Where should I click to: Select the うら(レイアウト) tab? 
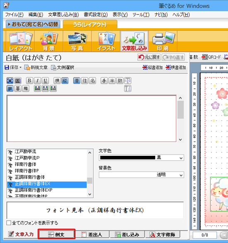tap(90, 25)
